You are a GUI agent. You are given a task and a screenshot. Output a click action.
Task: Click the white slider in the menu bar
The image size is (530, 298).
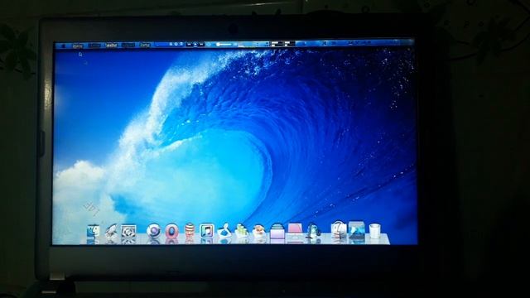[224, 44]
